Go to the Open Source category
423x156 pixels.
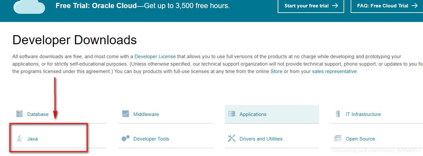360,139
